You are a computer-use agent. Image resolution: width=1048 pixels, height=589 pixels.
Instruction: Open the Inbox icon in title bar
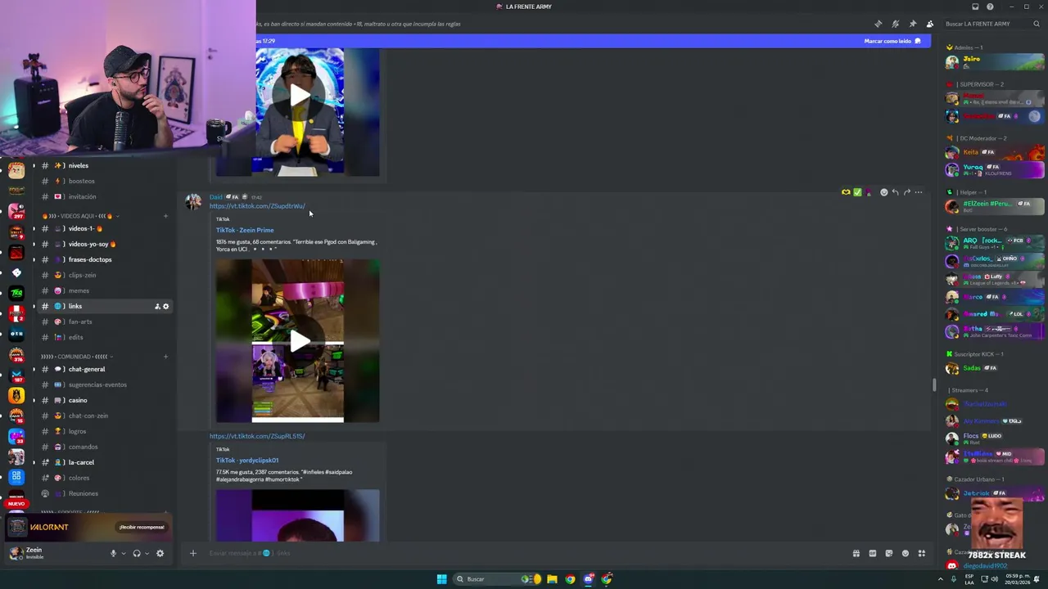(x=975, y=7)
